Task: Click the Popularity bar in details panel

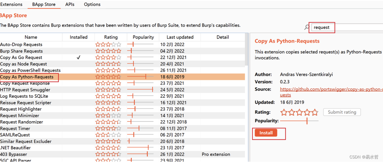Action: [299, 121]
